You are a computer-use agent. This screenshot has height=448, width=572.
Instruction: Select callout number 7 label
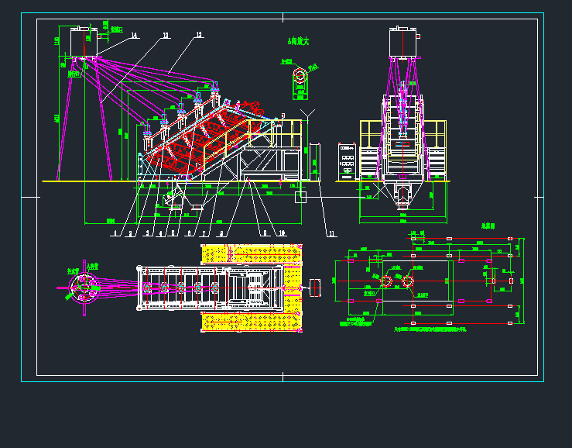(x=204, y=233)
